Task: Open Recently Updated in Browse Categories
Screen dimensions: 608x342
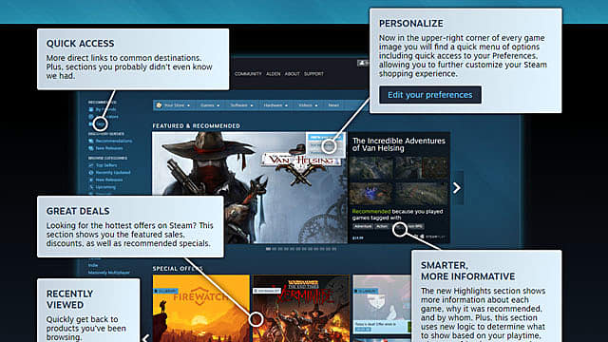Action: coord(113,173)
